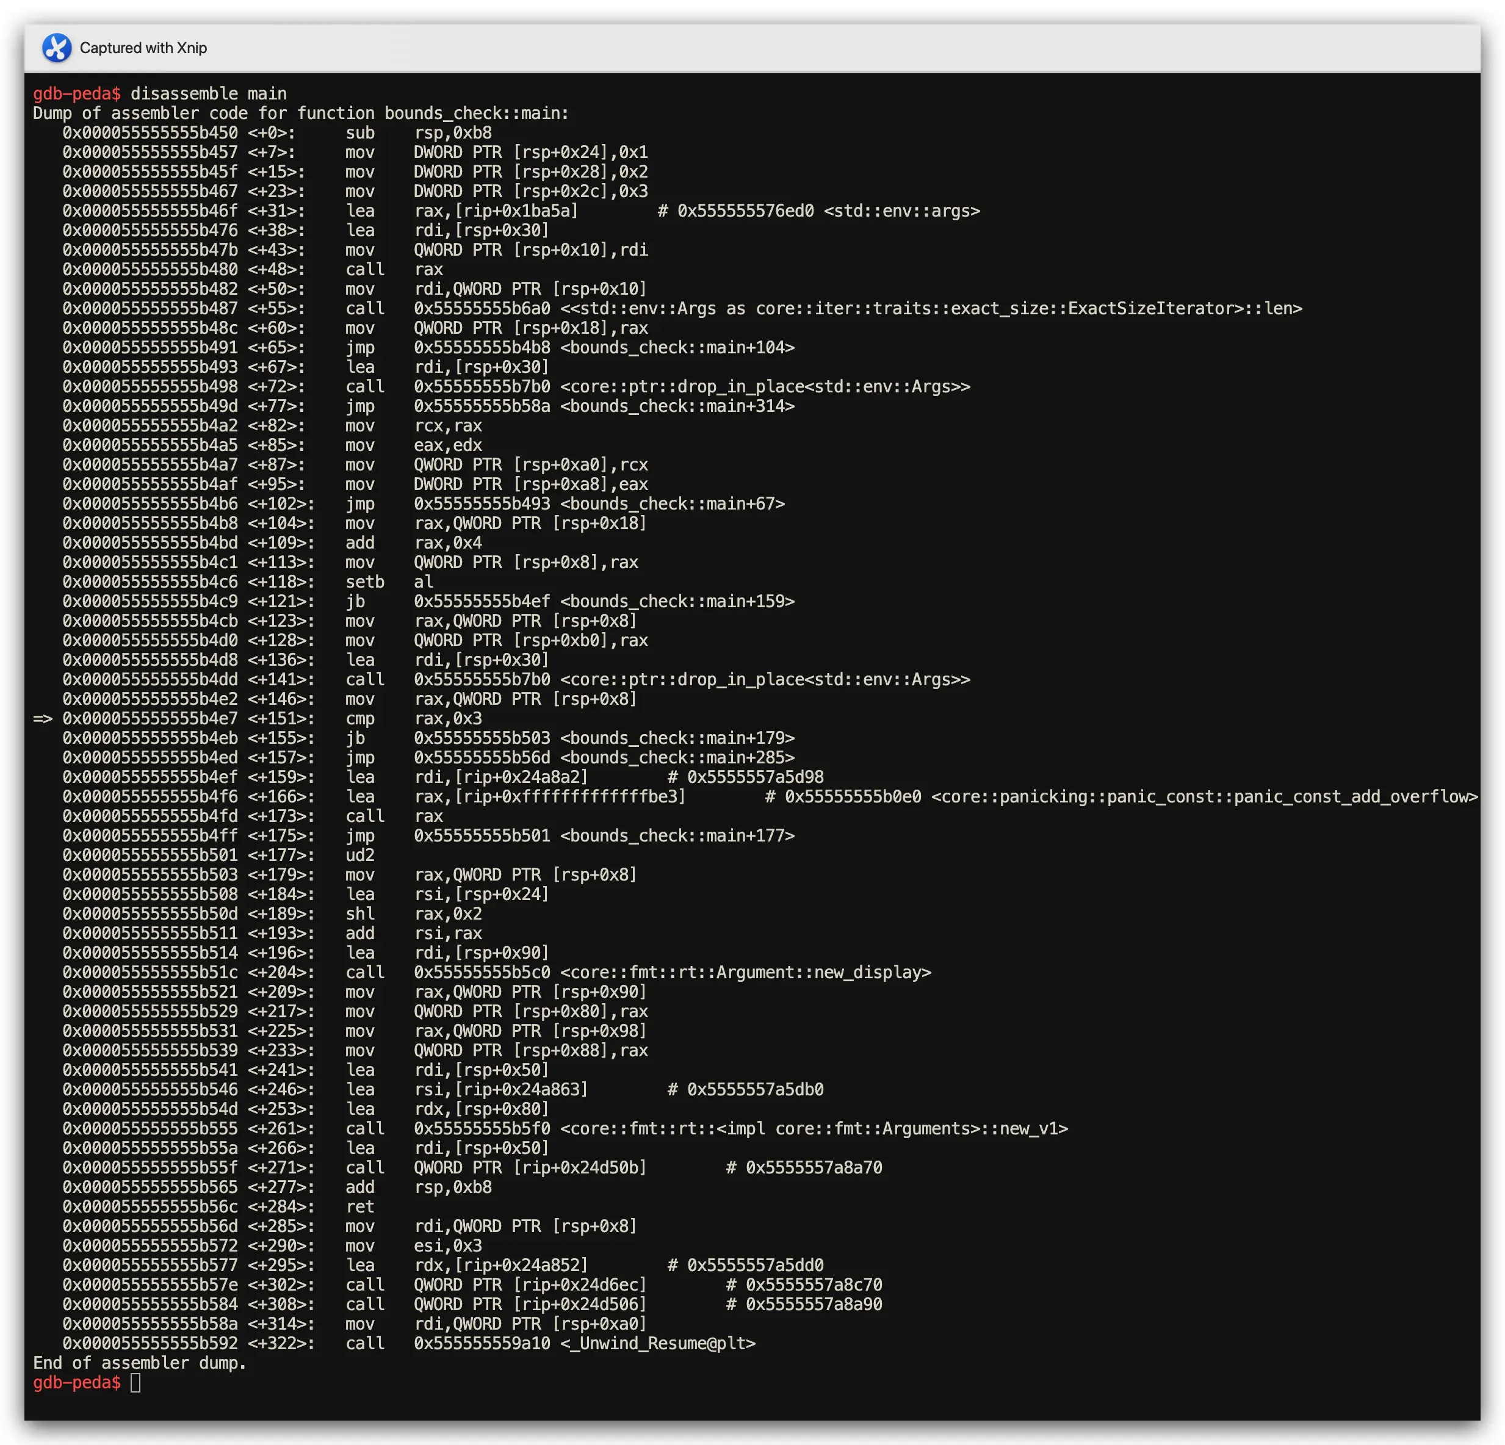Click 'mov rax,QWORD PTR [rsp+0x98]' line
The height and width of the screenshot is (1445, 1505).
click(496, 1031)
